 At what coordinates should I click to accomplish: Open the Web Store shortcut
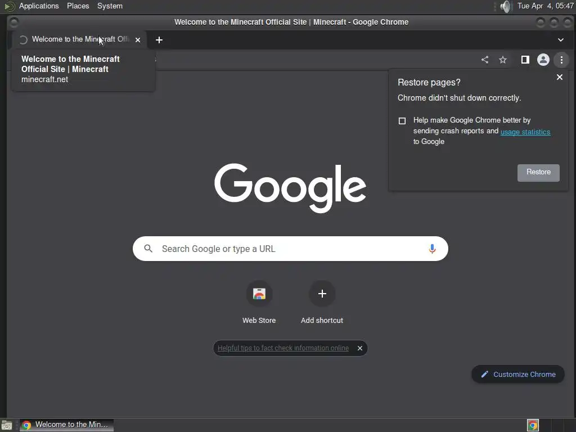259,302
